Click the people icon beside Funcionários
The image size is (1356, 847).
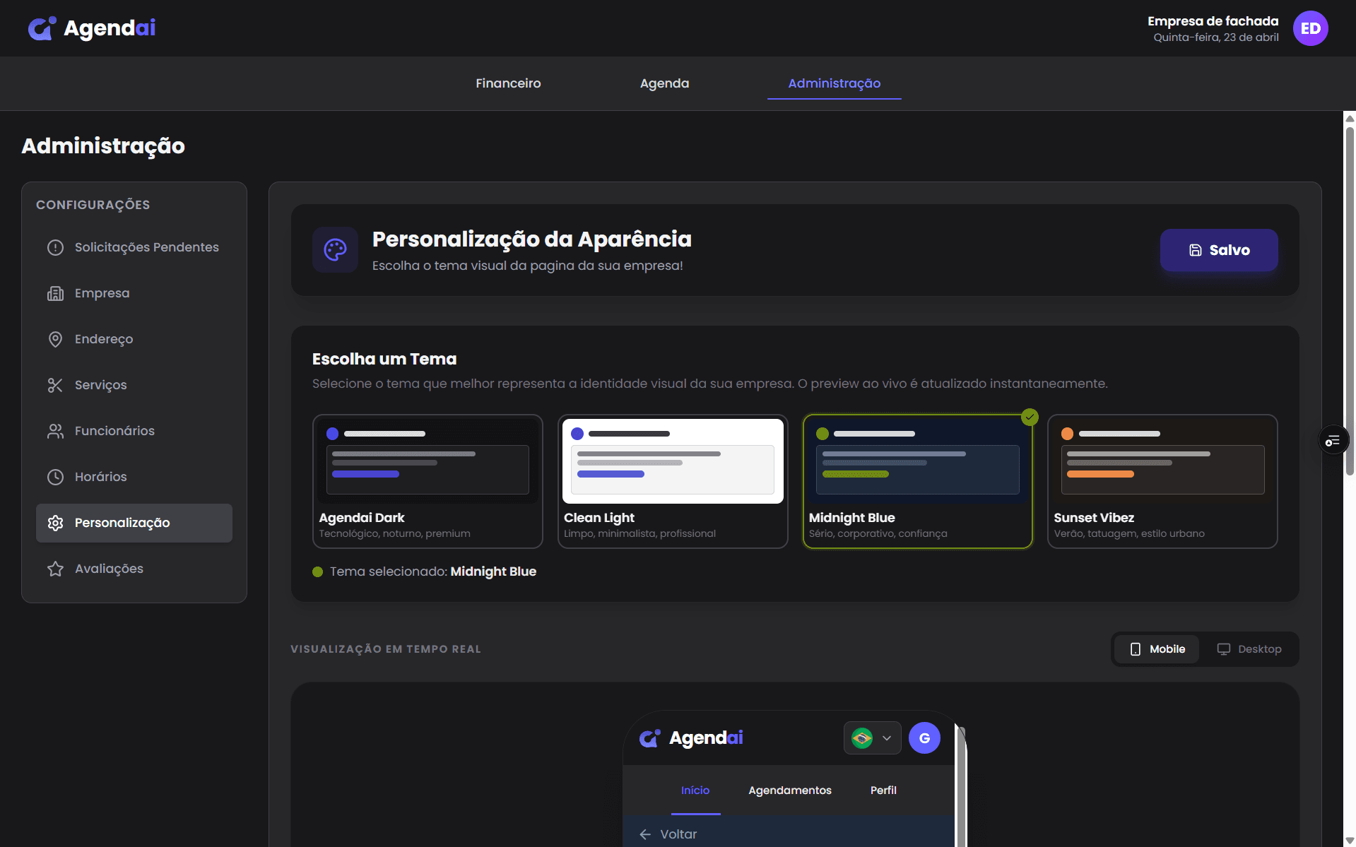point(55,431)
